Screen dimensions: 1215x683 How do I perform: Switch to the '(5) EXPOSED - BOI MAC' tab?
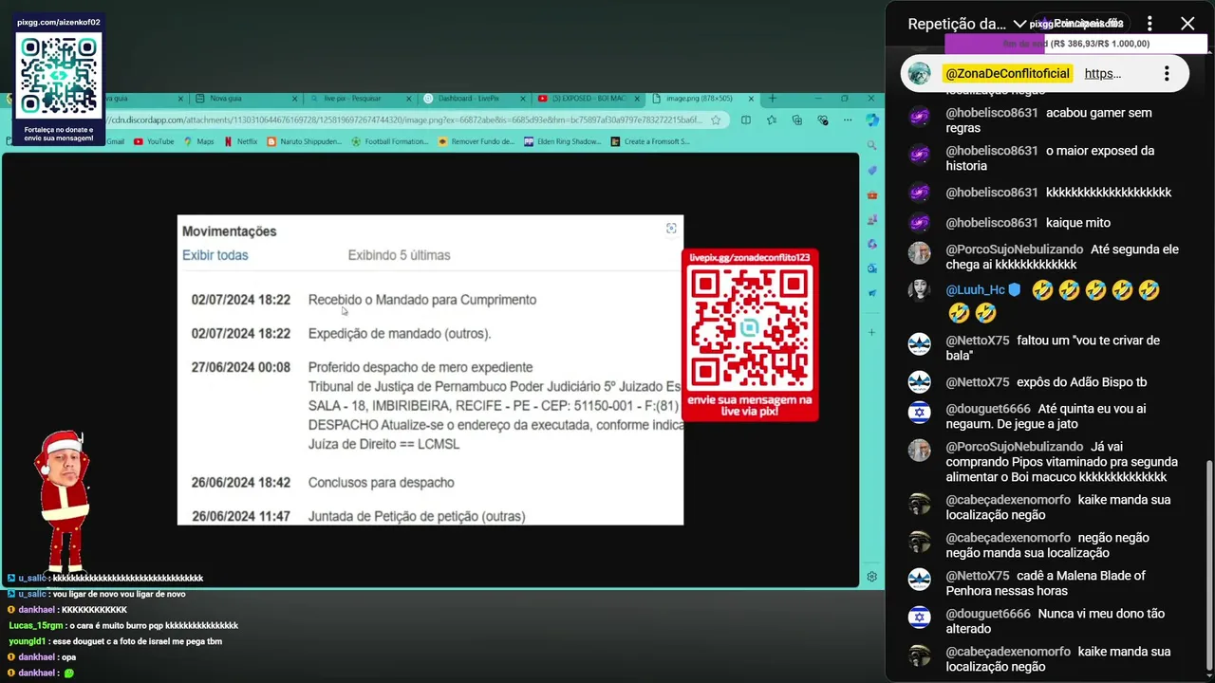[x=588, y=98]
